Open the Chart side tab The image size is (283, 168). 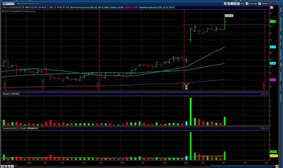[x=281, y=65]
